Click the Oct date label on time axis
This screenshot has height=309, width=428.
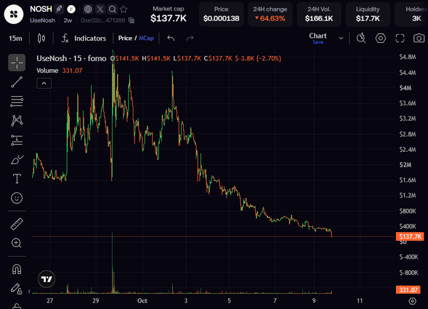[x=142, y=301]
